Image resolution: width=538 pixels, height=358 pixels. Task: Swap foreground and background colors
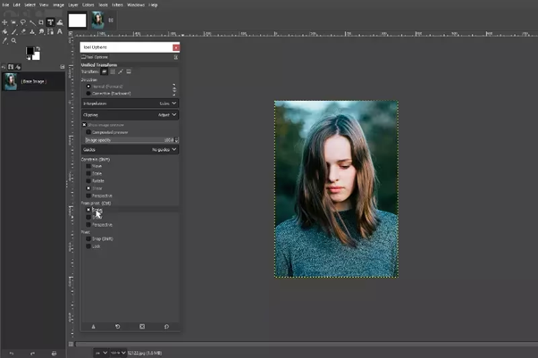[38, 48]
